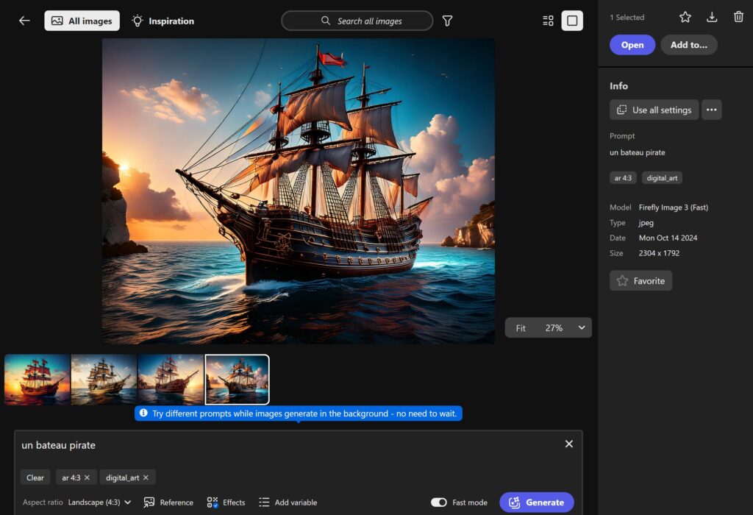Toggle the star icon in top right

tap(685, 16)
